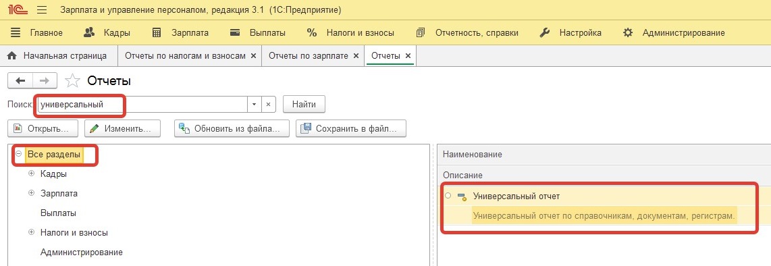Click the report description text line

coord(604,216)
